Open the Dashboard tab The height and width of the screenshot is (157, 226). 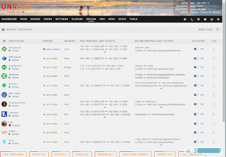(x=9, y=19)
